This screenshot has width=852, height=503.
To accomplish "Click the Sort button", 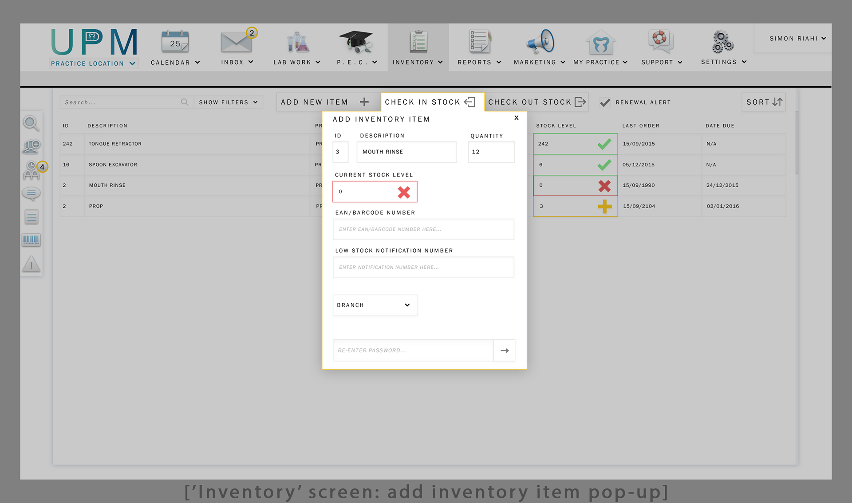I will point(764,102).
